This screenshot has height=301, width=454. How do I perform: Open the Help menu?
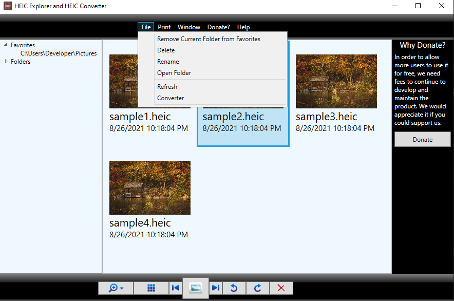point(243,27)
